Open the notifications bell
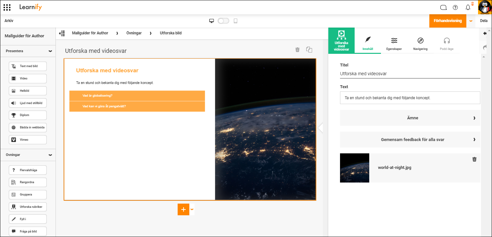 pos(468,7)
